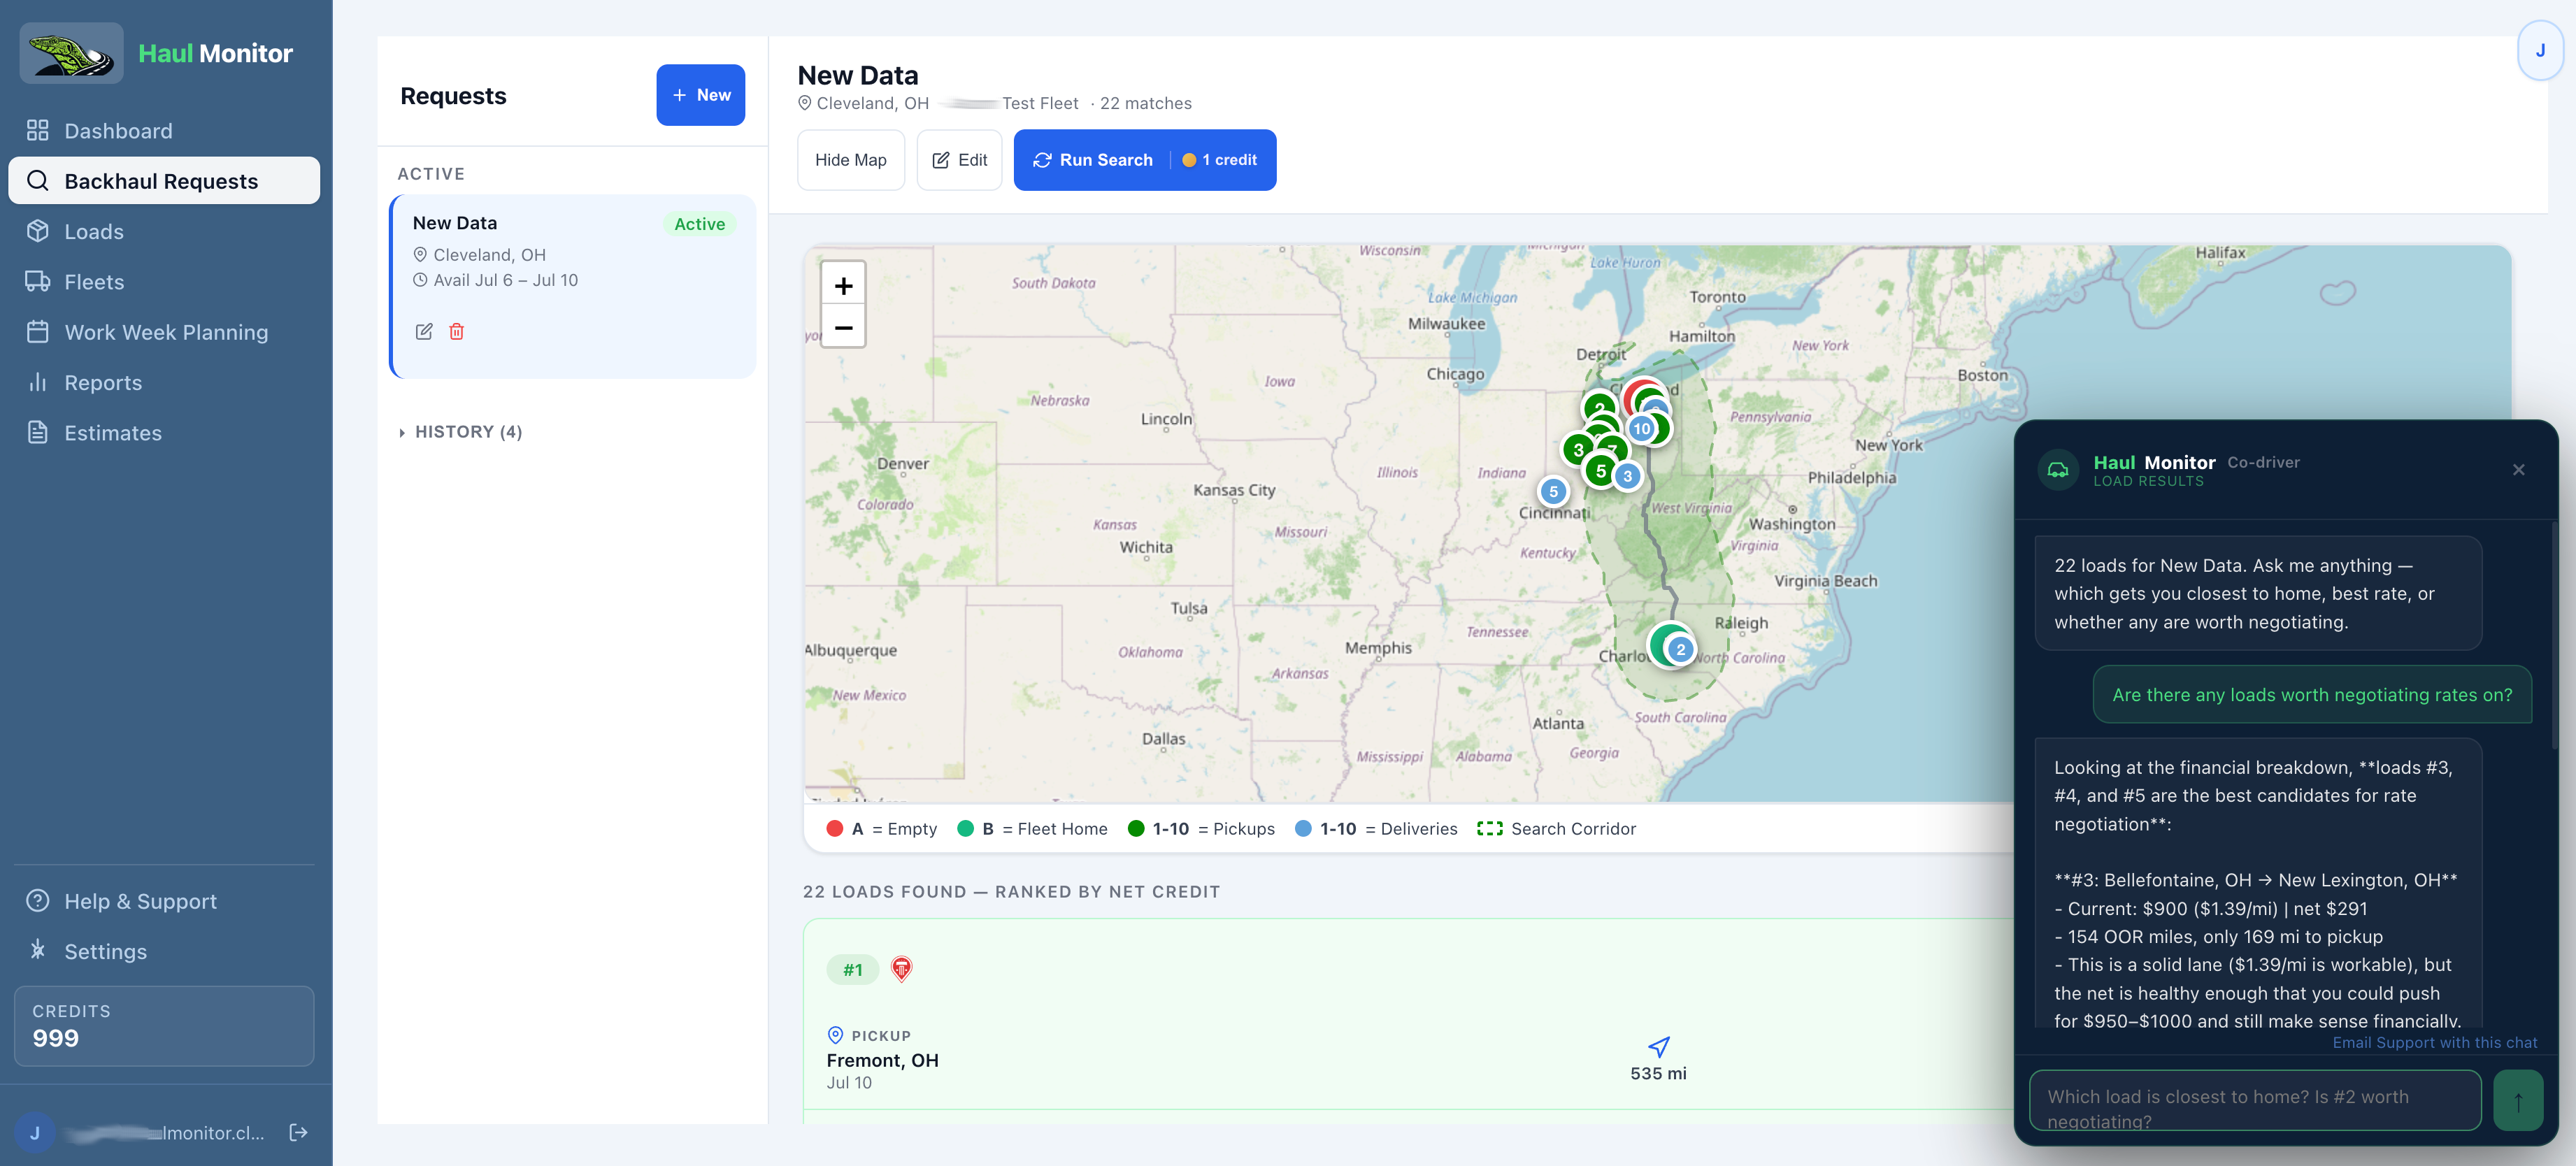2576x1166 pixels.
Task: Click blue delivery marker 10 near Cleveland
Action: click(1642, 428)
